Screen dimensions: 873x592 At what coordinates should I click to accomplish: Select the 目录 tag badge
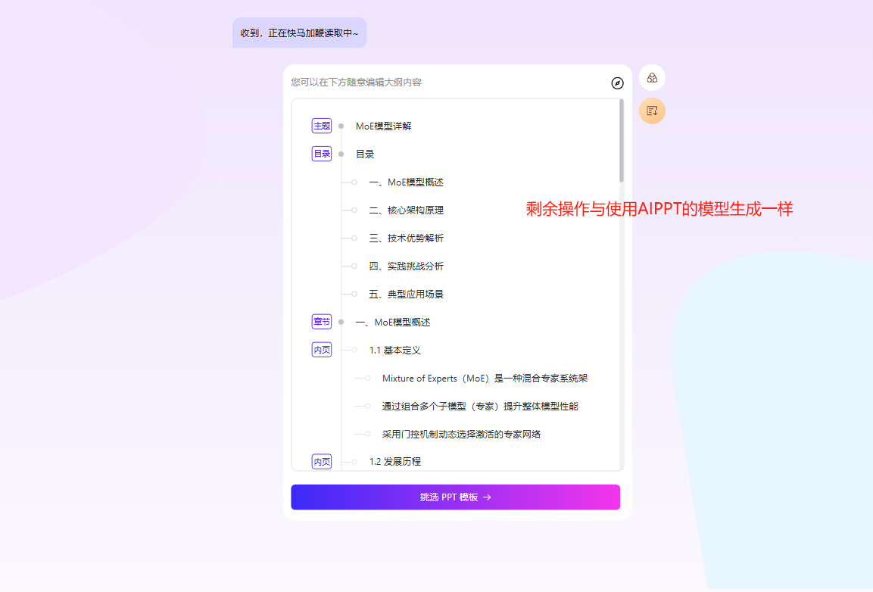point(322,154)
